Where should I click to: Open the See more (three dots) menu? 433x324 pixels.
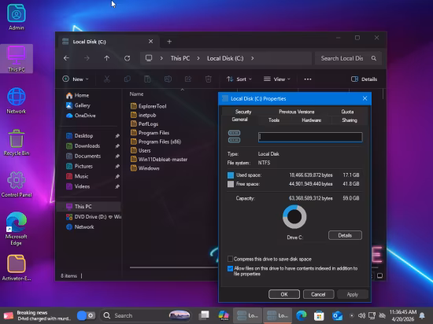[308, 79]
